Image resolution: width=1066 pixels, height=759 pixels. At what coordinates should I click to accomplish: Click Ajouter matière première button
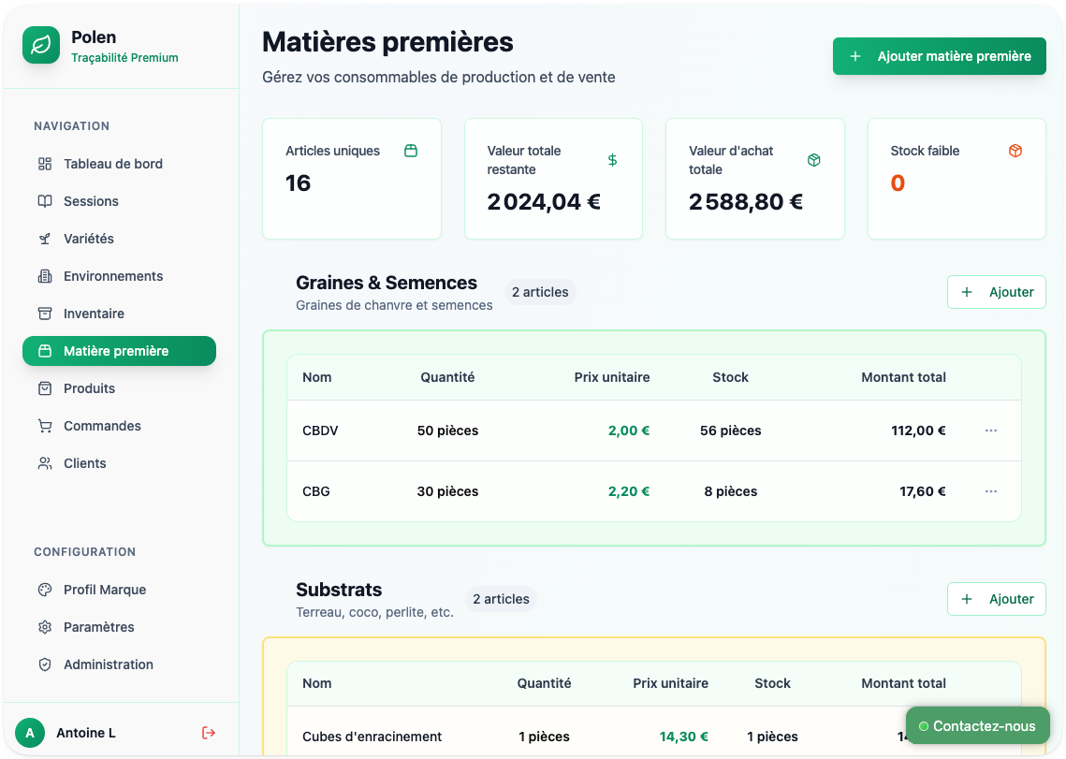(x=939, y=56)
